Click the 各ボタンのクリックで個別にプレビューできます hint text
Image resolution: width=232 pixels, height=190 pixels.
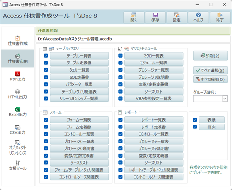[208, 170]
